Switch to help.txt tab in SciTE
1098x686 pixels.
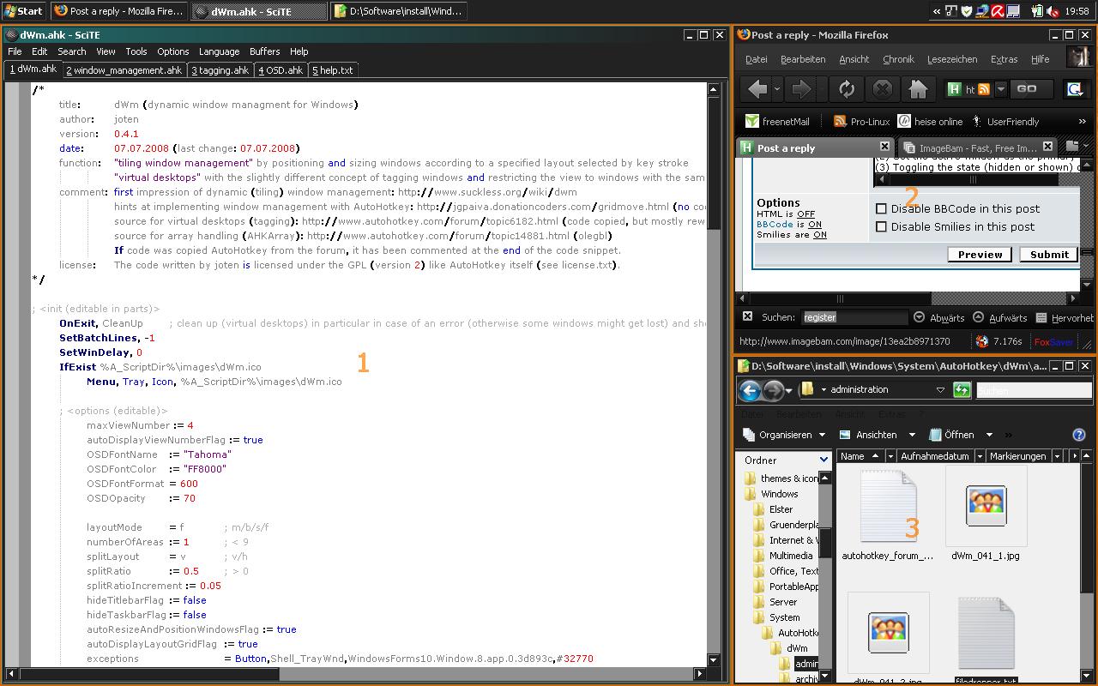[333, 70]
